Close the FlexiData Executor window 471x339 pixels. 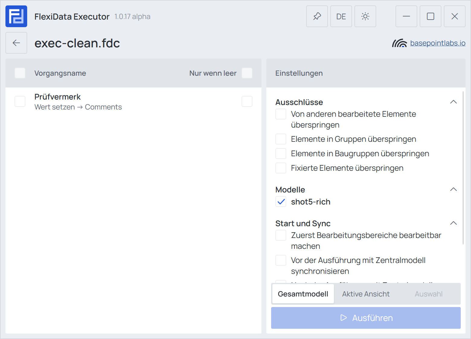[x=455, y=16]
